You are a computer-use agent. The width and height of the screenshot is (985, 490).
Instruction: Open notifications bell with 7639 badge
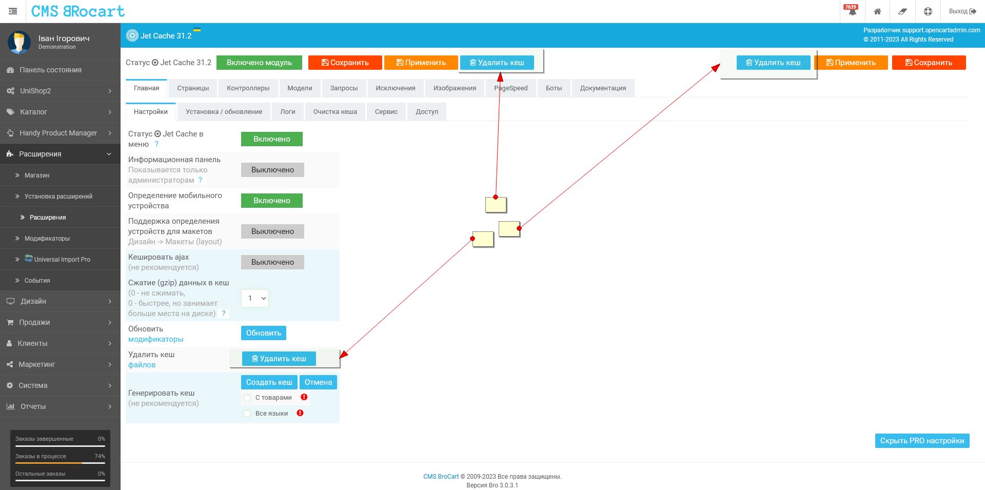pos(852,11)
